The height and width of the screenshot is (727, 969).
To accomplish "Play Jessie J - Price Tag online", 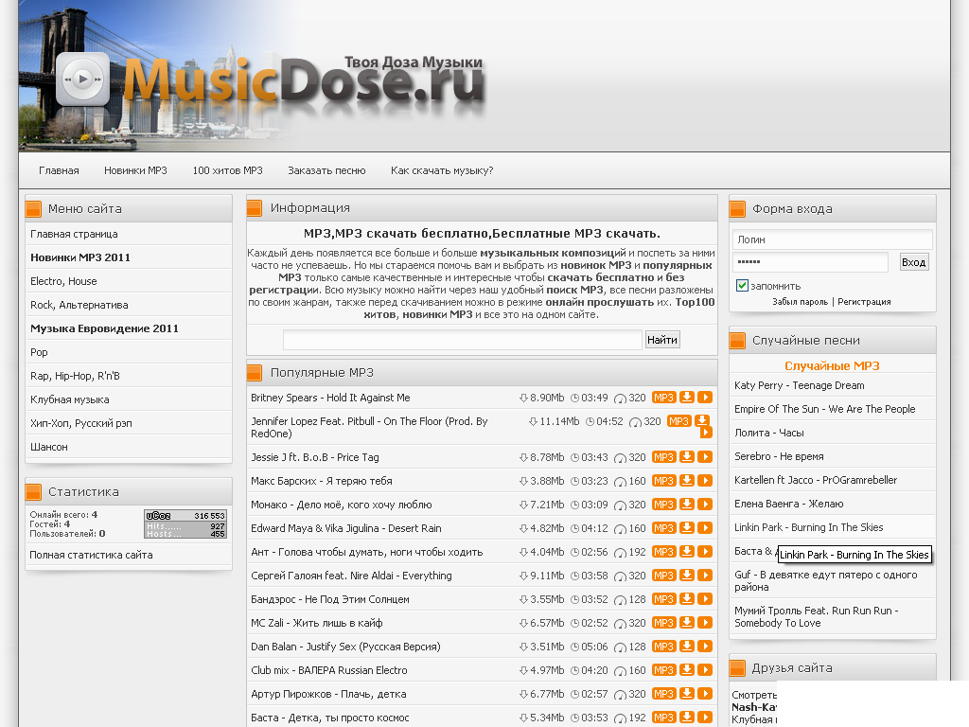I will coord(705,457).
